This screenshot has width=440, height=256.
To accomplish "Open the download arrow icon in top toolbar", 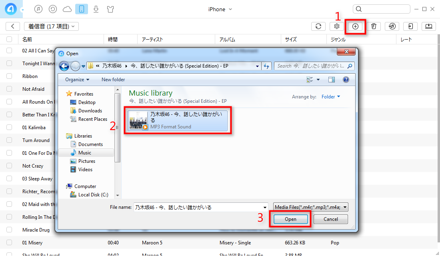I will [96, 9].
